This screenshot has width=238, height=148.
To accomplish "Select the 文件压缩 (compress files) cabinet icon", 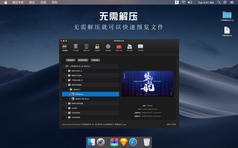I will click(x=76, y=47).
